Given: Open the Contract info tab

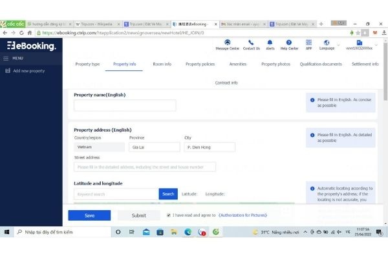Looking at the screenshot, I should (x=226, y=83).
